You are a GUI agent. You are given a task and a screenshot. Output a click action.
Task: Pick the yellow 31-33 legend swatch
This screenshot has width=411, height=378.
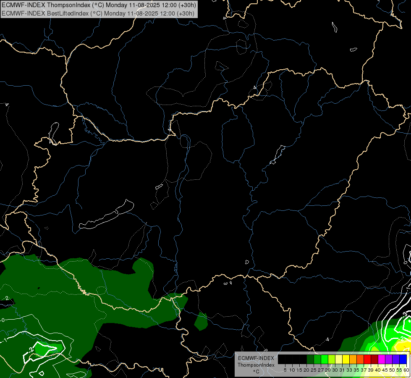click(346, 359)
